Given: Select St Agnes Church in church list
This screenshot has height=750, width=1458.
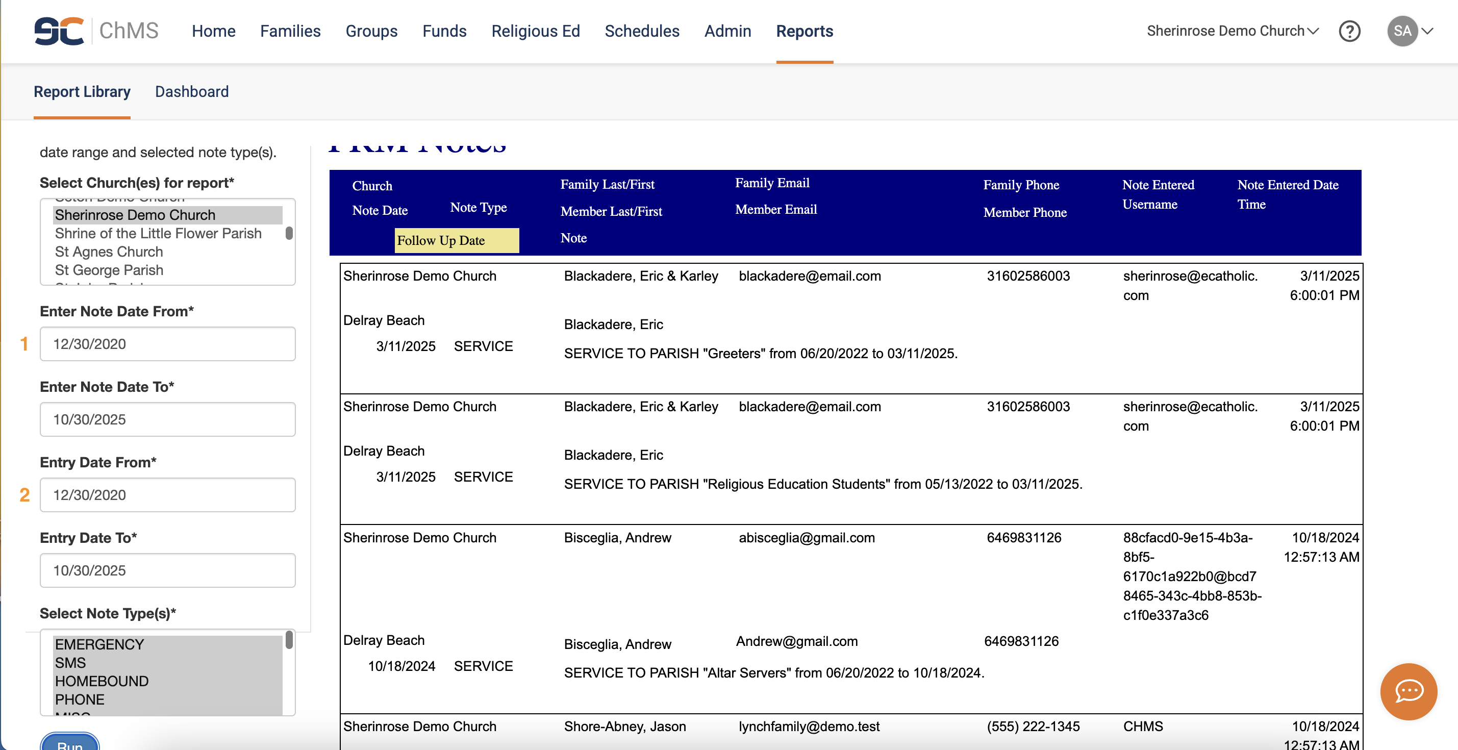Looking at the screenshot, I should point(109,252).
